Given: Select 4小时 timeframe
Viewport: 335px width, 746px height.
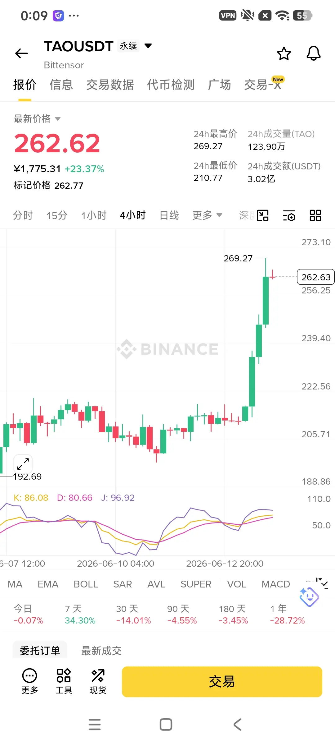Looking at the screenshot, I should click(x=133, y=215).
